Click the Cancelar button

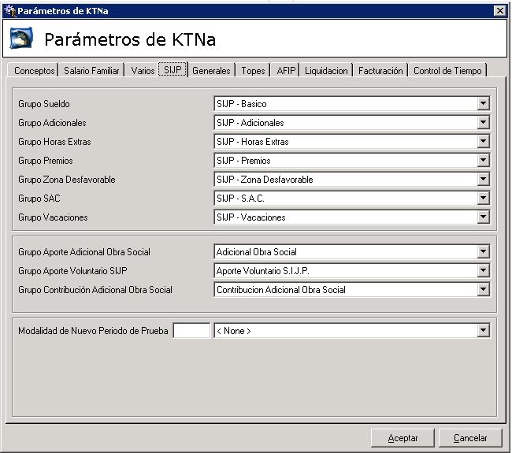[470, 438]
